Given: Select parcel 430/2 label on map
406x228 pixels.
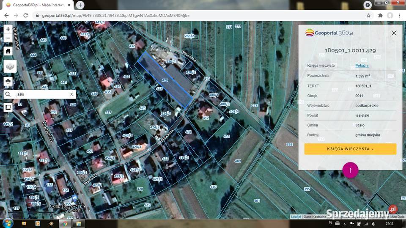Looking at the screenshot, I should tap(191, 72).
